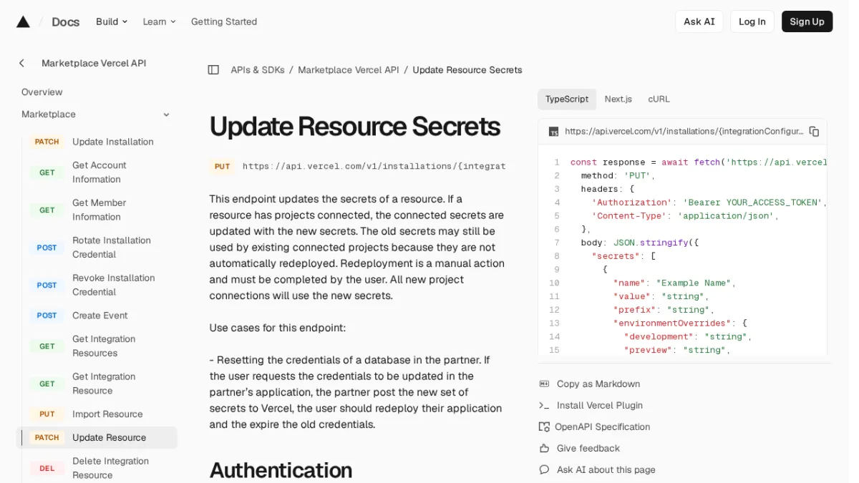Image resolution: width=859 pixels, height=483 pixels.
Task: Click the Update Resource Secrets page title
Action: pos(355,127)
